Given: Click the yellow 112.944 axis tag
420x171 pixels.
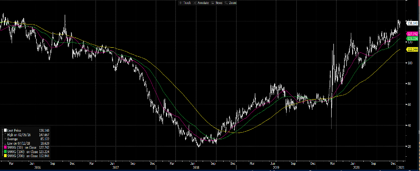Looking at the screenshot, I should pyautogui.click(x=413, y=49).
